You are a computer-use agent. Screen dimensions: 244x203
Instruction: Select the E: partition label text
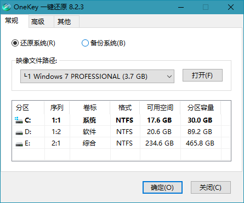[27, 143]
